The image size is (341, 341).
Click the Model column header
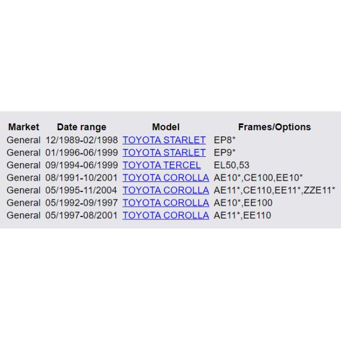165,127
